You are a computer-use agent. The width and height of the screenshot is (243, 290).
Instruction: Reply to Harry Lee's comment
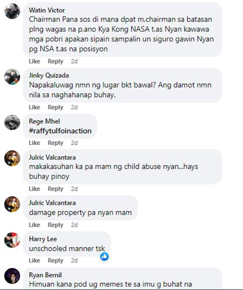[x=55, y=261]
